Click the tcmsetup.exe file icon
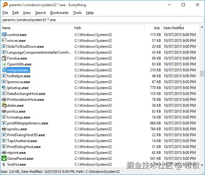205x175 pixels. 4,117
